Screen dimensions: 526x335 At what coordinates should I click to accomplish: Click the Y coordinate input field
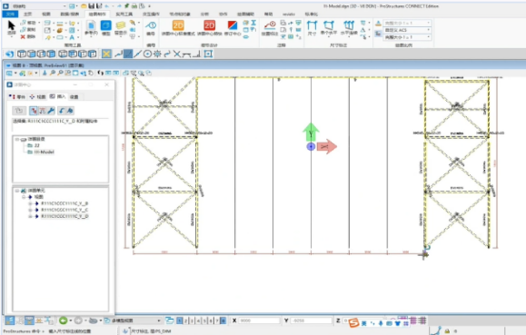click(x=312, y=320)
